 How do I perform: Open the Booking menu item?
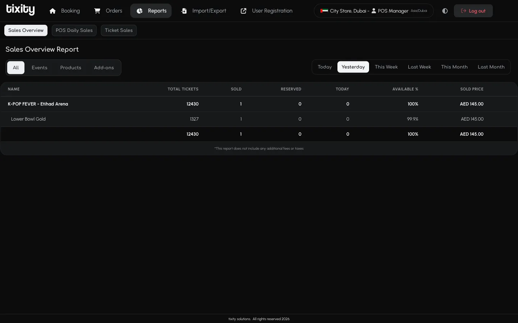pos(65,11)
